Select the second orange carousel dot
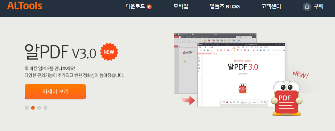The width and height of the screenshot is (335, 131). click(33, 108)
